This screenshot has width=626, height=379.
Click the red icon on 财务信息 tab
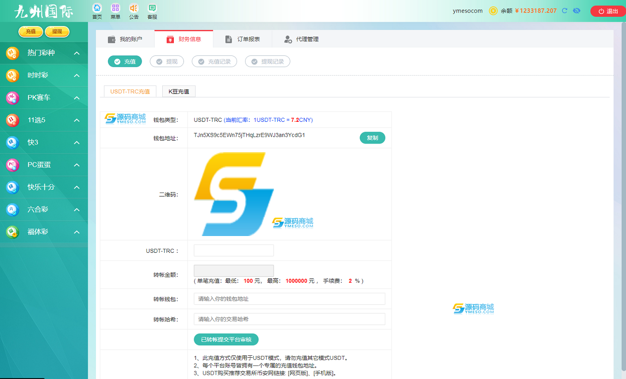[170, 39]
